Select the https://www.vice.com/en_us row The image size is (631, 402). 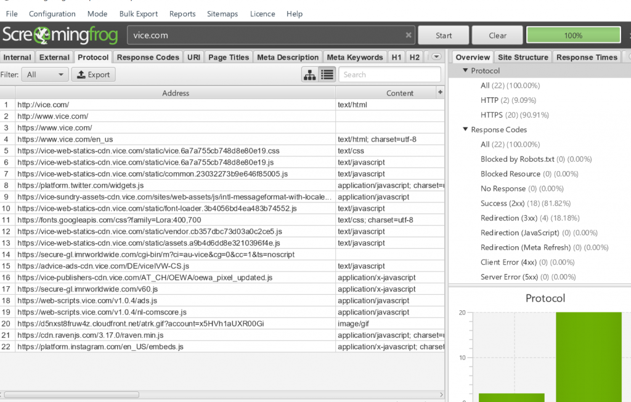click(x=222, y=139)
